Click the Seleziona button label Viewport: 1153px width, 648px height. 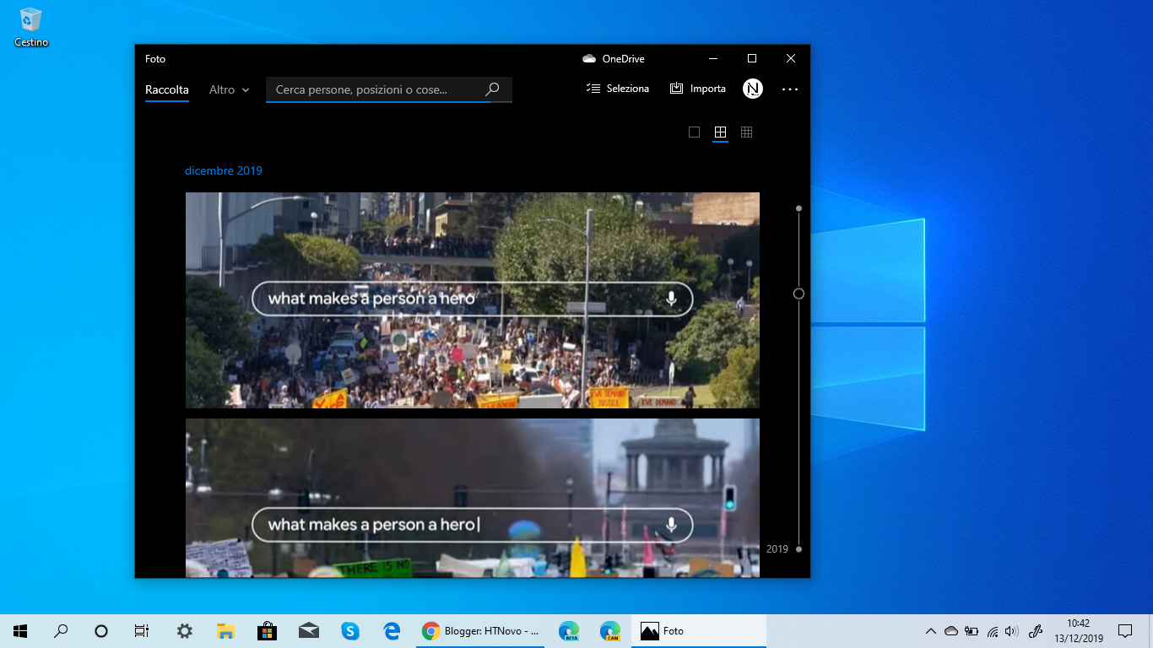point(628,88)
